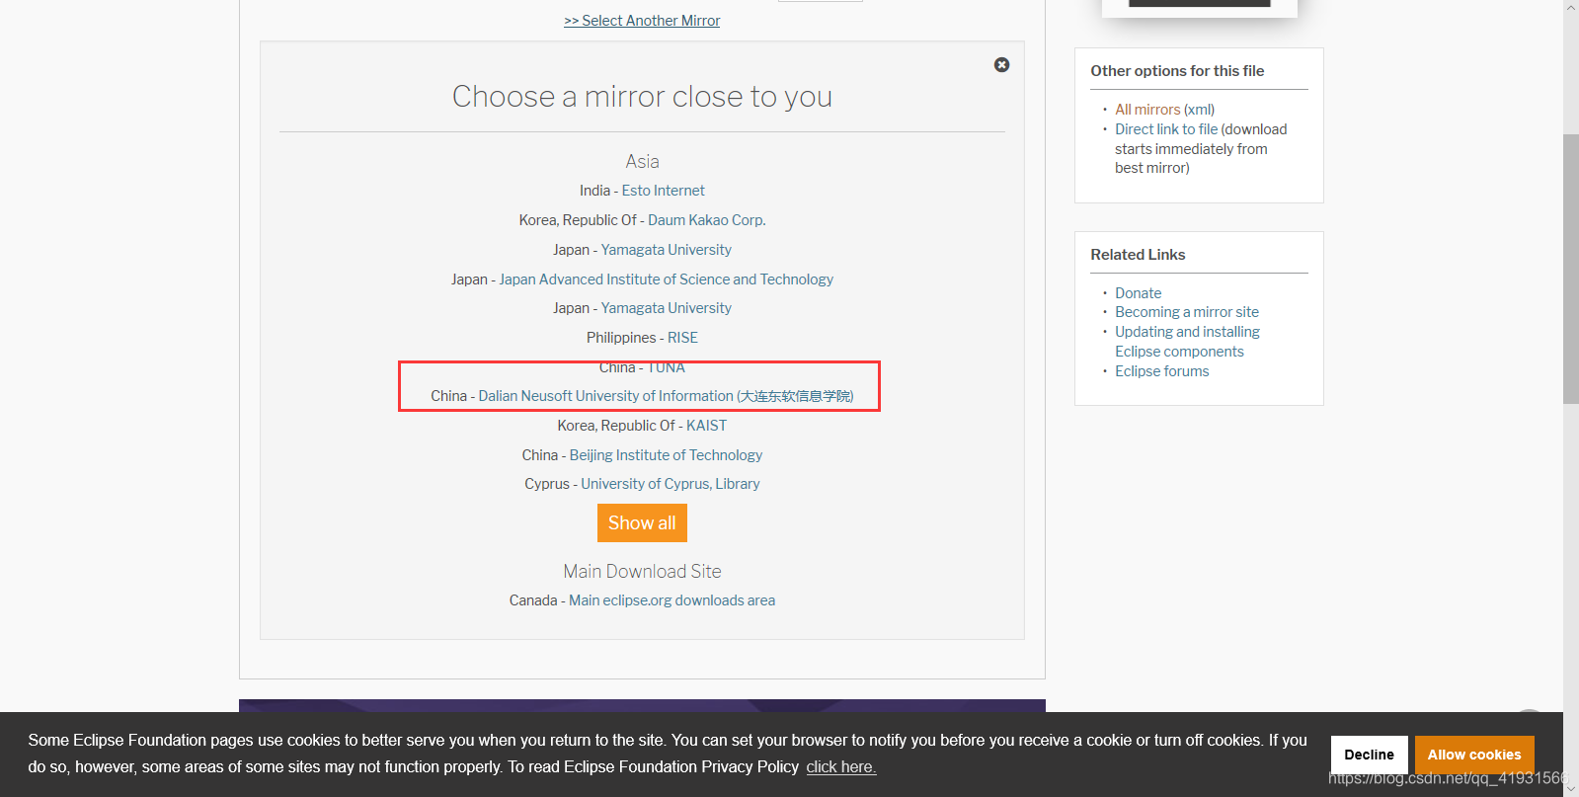Click the orange Show all button
The width and height of the screenshot is (1579, 797).
(x=642, y=523)
